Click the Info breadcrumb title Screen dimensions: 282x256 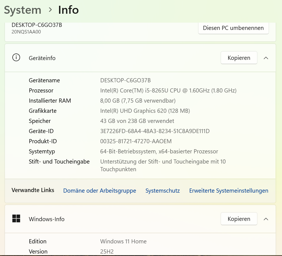click(68, 10)
